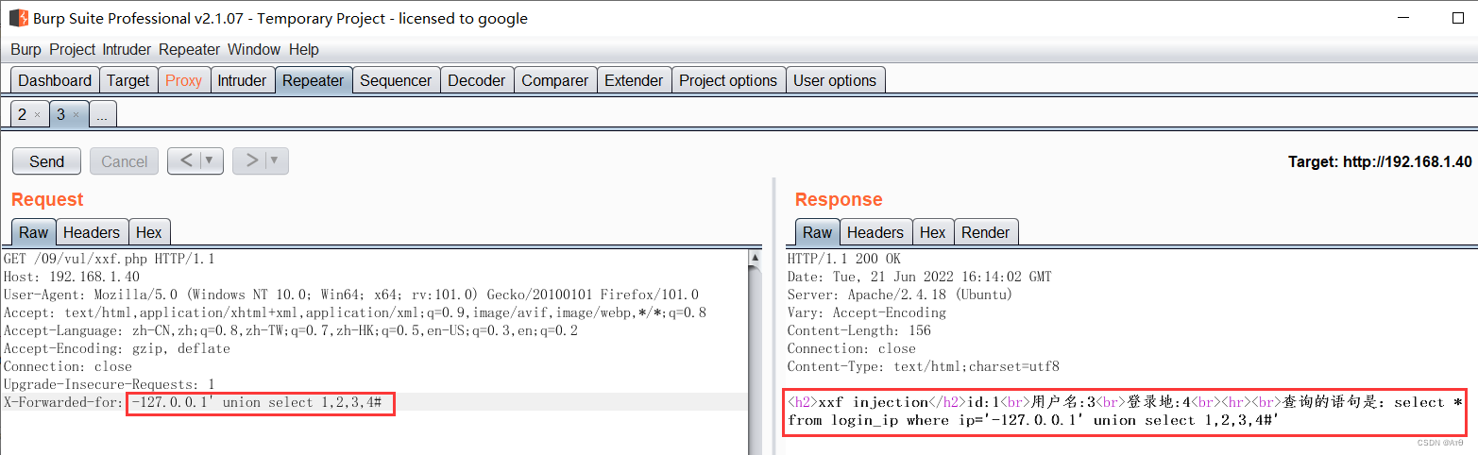Image resolution: width=1478 pixels, height=455 pixels.
Task: Click the GET /09/vul/xxf.php request line
Action: (110, 259)
